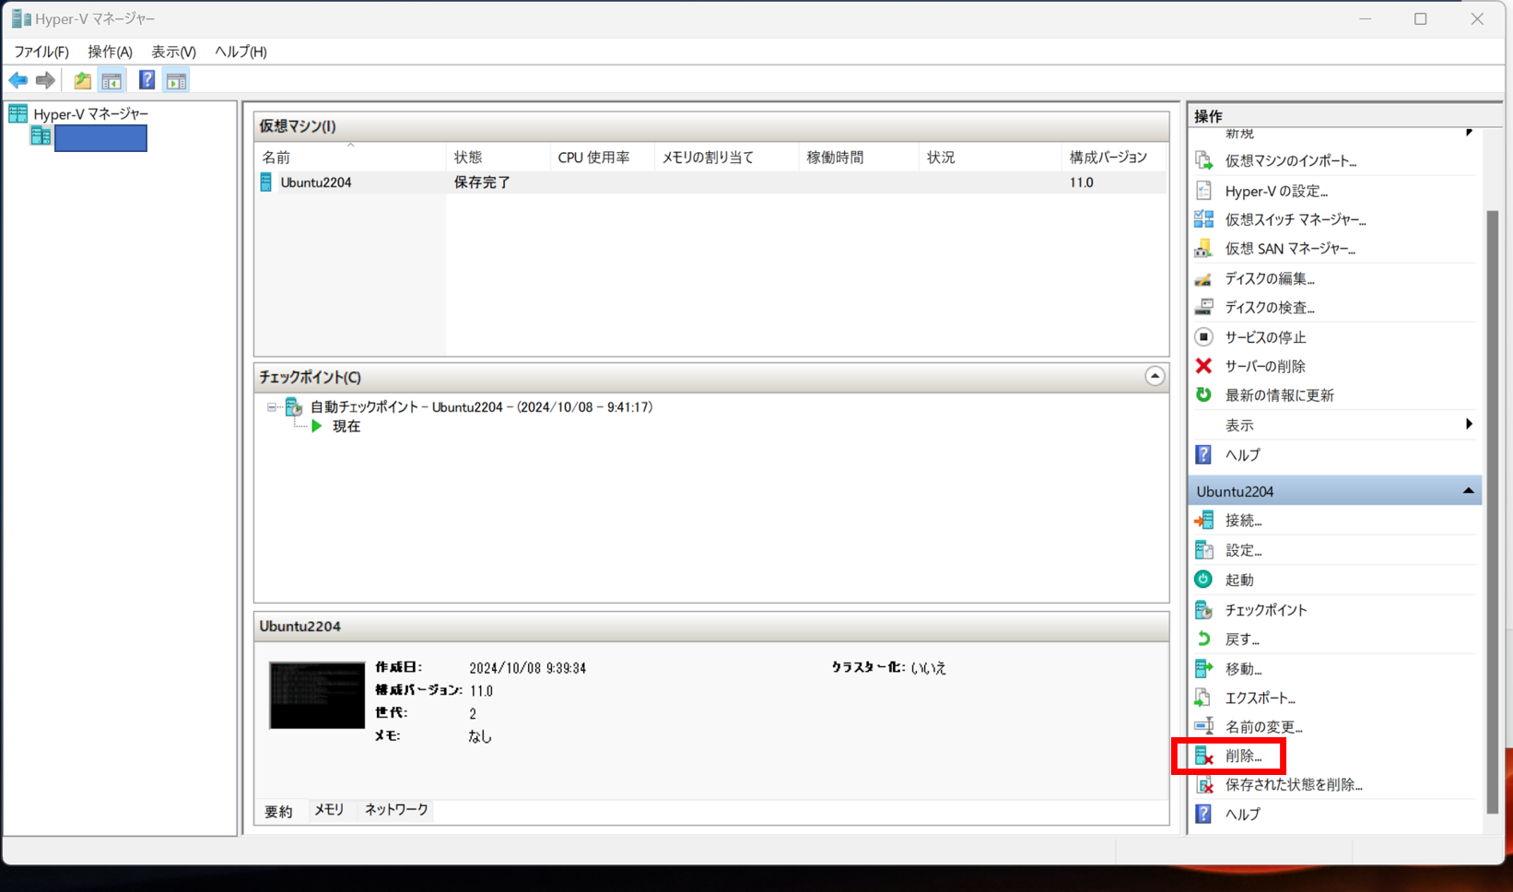Screen dimensions: 1513x892
Task: Click 戻す revert action
Action: pyautogui.click(x=1241, y=640)
